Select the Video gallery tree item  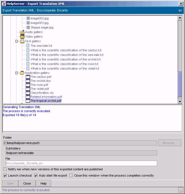(34, 37)
